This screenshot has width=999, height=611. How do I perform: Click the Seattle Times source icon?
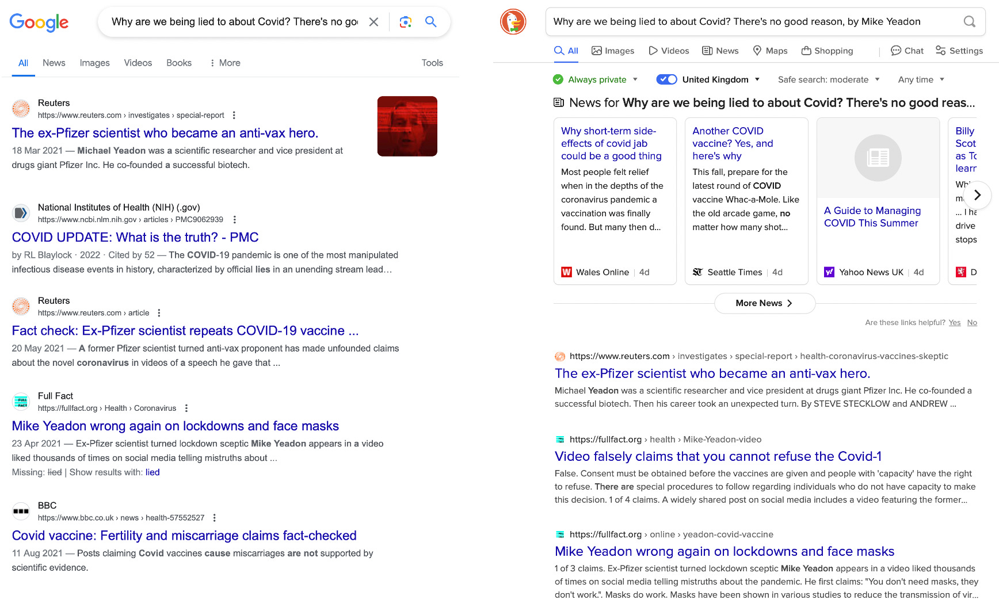tap(697, 272)
